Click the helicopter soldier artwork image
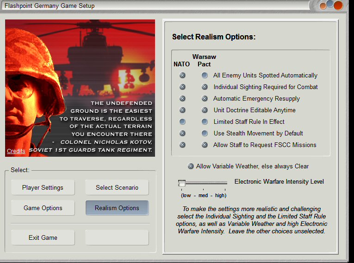This screenshot has width=354, height=263. pyautogui.click(x=80, y=88)
